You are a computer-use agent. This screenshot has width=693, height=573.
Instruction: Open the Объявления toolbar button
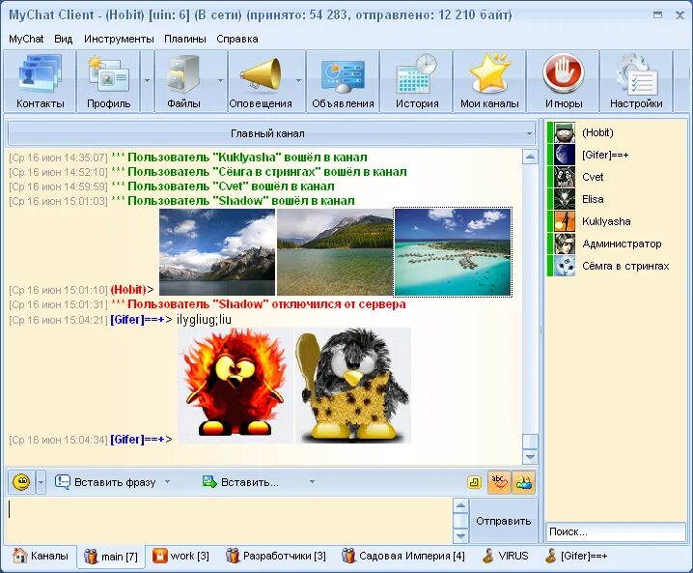click(x=343, y=81)
